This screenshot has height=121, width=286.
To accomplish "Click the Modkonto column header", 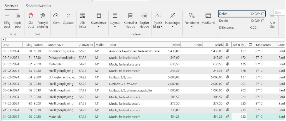I will [266, 45].
